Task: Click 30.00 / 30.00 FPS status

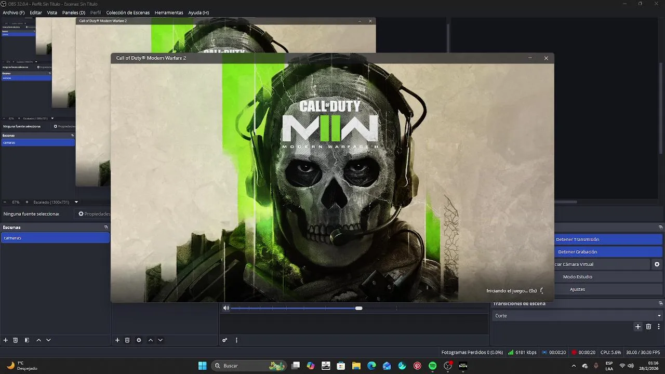Action: click(644, 352)
